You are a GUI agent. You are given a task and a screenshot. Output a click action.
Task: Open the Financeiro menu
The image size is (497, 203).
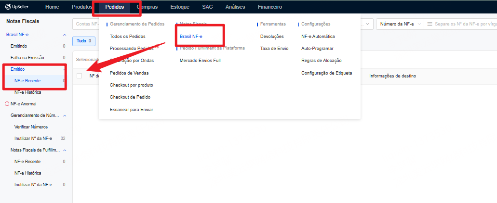(x=270, y=7)
